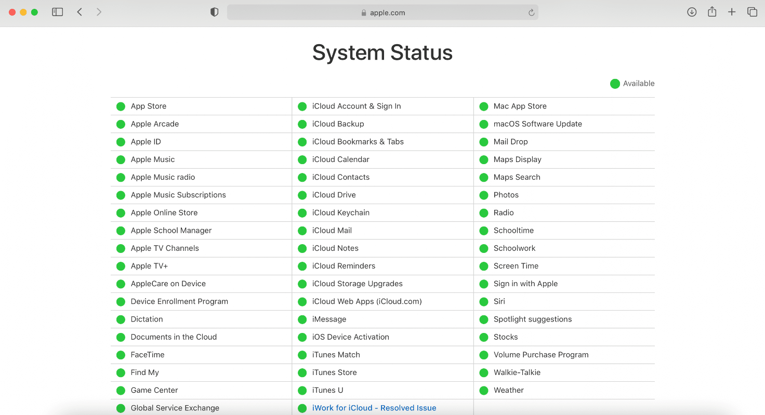Click the iMessage status entry
Image resolution: width=765 pixels, height=415 pixels.
click(329, 319)
